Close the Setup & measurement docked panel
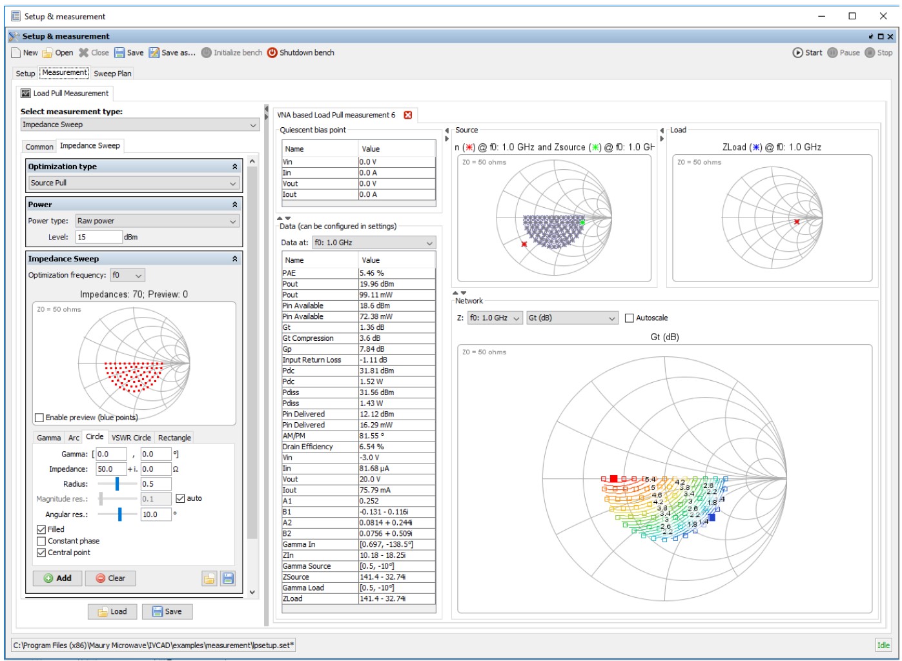902x661 pixels. 890,37
